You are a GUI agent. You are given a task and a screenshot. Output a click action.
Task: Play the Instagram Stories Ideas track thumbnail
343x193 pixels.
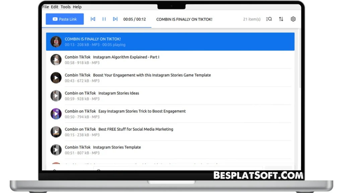pyautogui.click(x=56, y=95)
